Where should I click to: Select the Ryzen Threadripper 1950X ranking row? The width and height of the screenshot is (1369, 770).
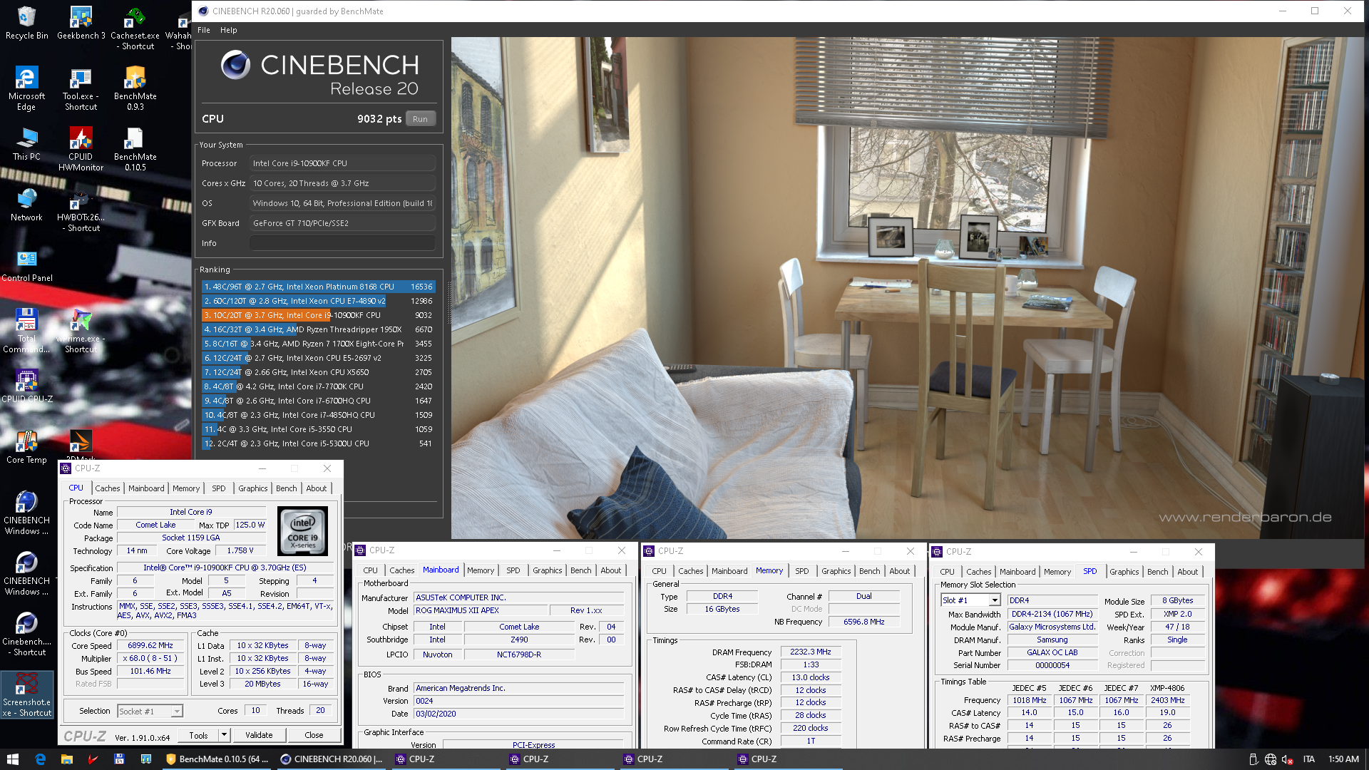[x=318, y=329]
